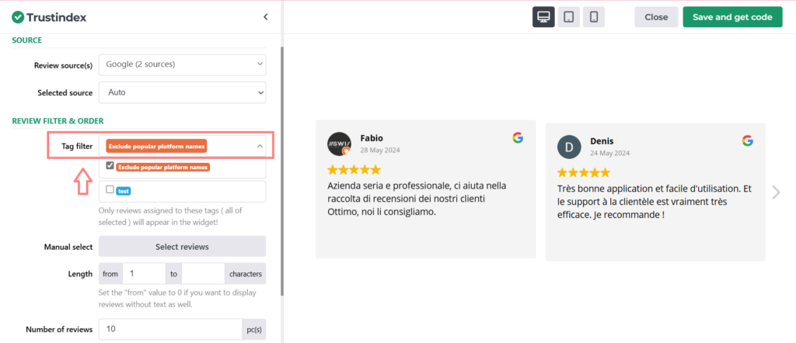Enable the test tag checkbox
This screenshot has height=343, width=796.
[110, 189]
